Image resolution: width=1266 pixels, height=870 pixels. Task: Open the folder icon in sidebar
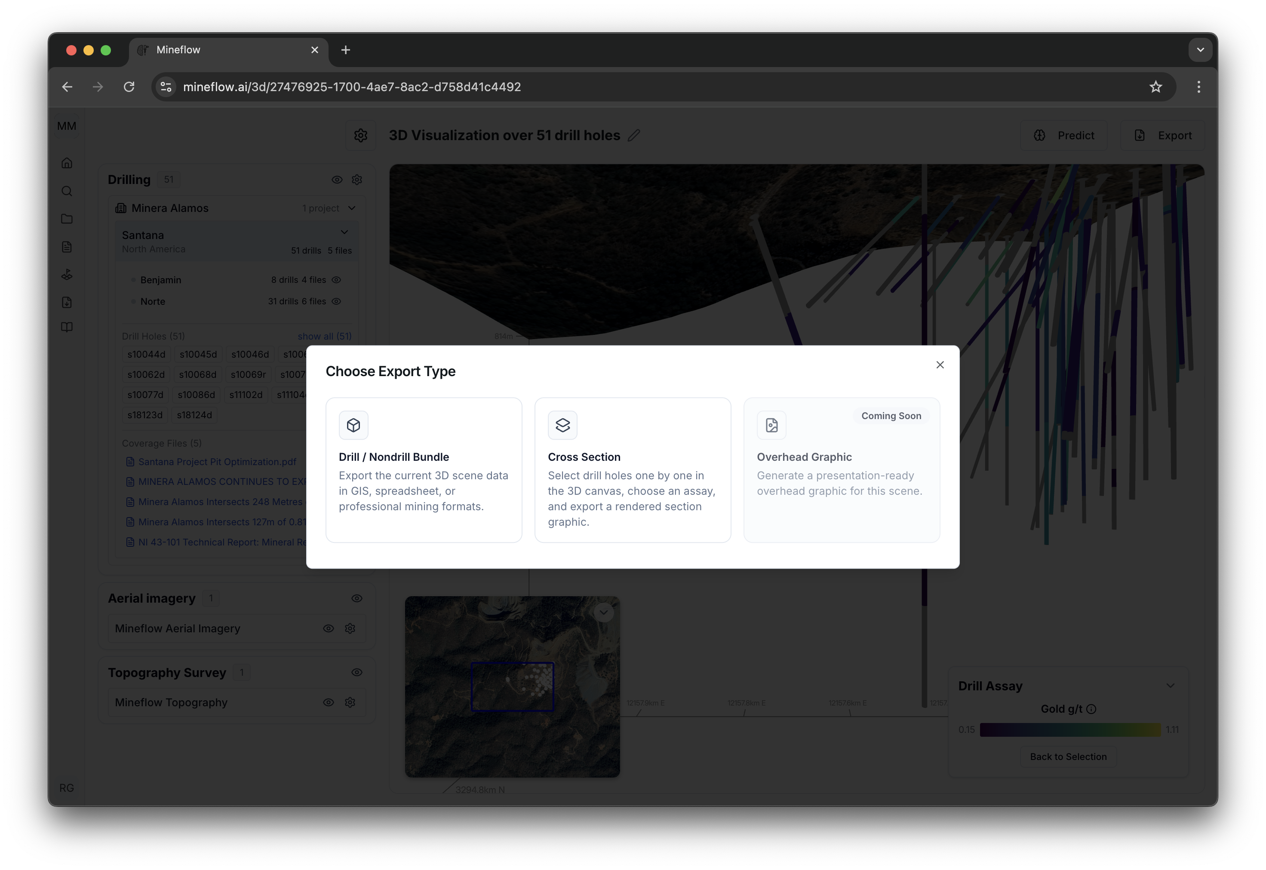67,219
